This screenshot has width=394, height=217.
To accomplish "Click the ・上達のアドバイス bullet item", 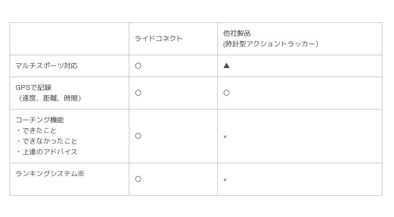I will click(x=46, y=152).
